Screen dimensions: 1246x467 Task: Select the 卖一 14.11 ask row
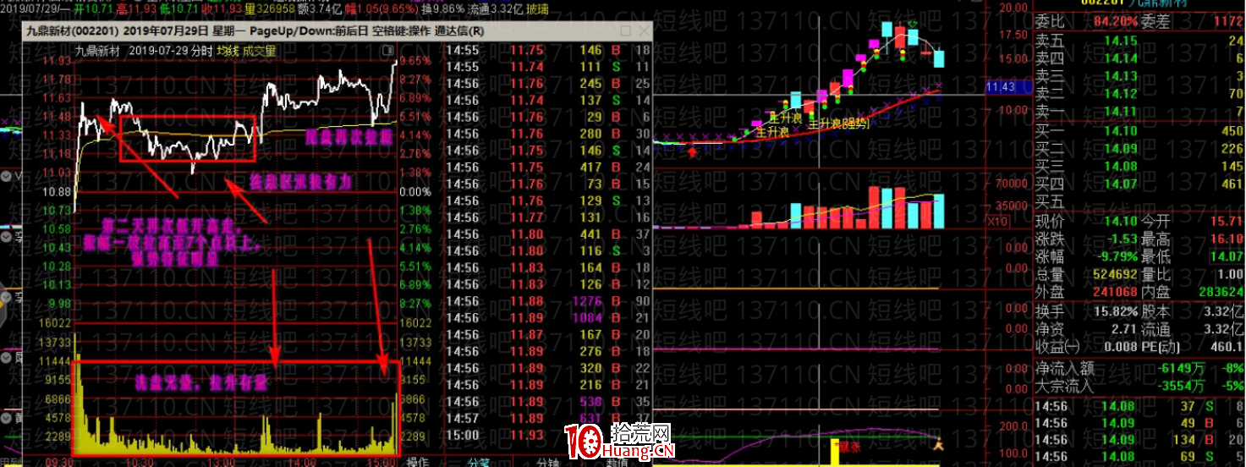coord(1139,112)
